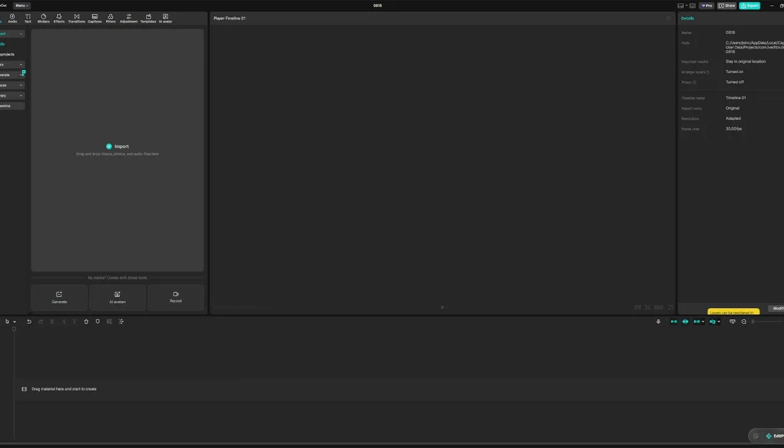Collapse the Import section arrow in left sidebar
784x448 pixels.
[x=21, y=34]
